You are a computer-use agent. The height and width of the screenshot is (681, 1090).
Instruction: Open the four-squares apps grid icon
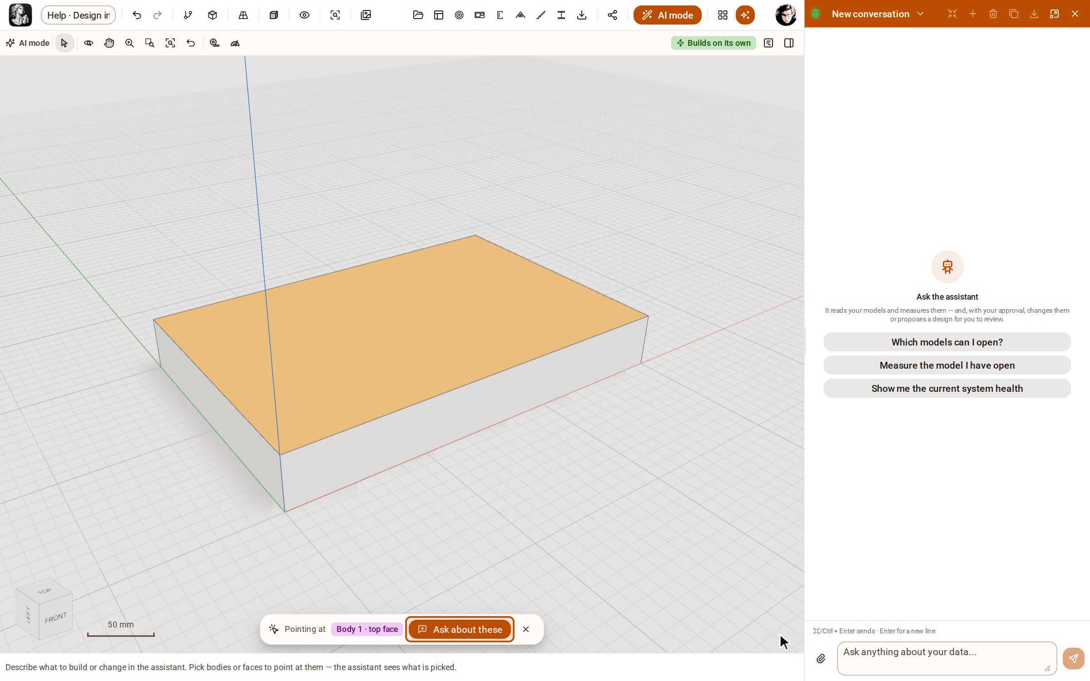(722, 15)
